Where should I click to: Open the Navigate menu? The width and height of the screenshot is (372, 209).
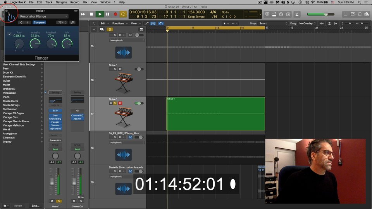point(61,2)
